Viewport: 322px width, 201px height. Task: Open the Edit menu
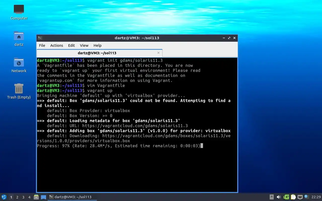(71, 45)
